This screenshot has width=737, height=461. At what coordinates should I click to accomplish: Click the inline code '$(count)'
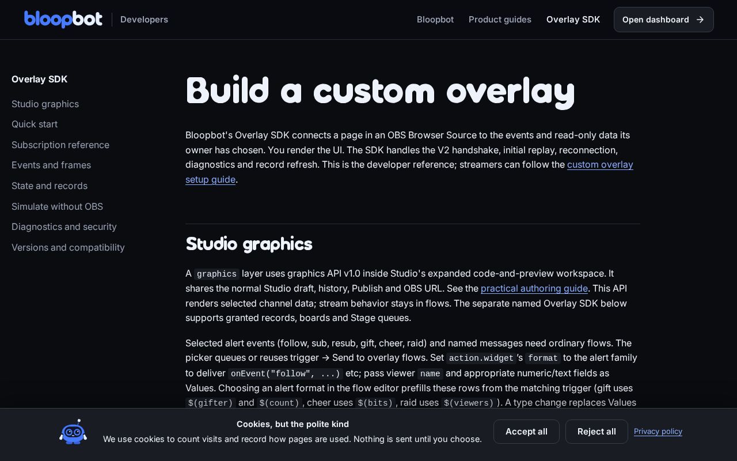(279, 403)
